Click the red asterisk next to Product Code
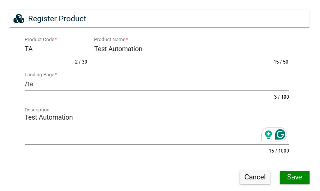This screenshot has width=320, height=191. tap(56, 39)
